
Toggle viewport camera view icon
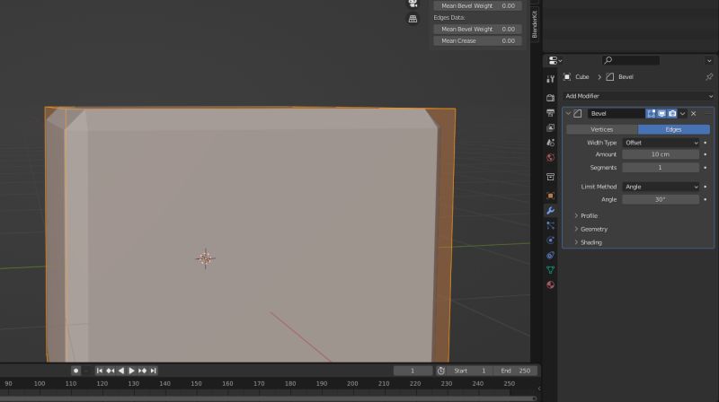413,4
